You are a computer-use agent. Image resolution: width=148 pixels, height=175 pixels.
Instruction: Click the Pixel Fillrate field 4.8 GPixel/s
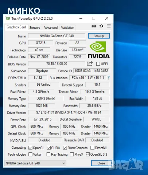(x=41, y=92)
